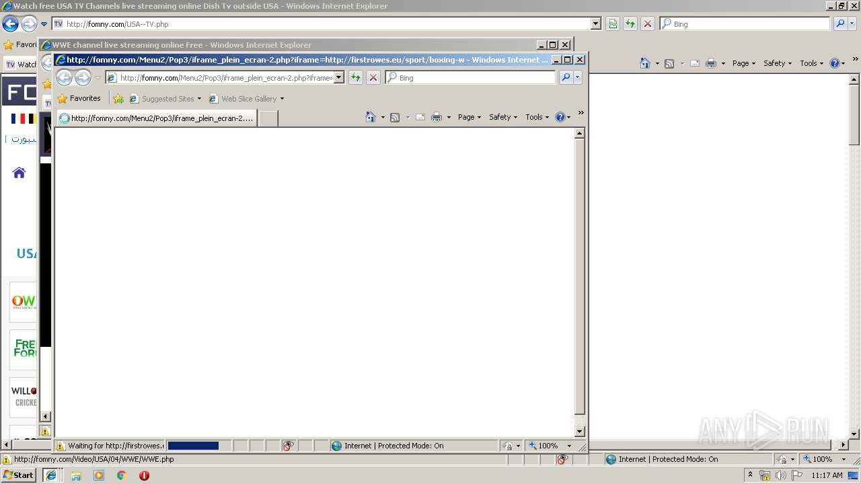This screenshot has width=861, height=484.
Task: Click Internet Explorer taskbar icon
Action: (51, 475)
